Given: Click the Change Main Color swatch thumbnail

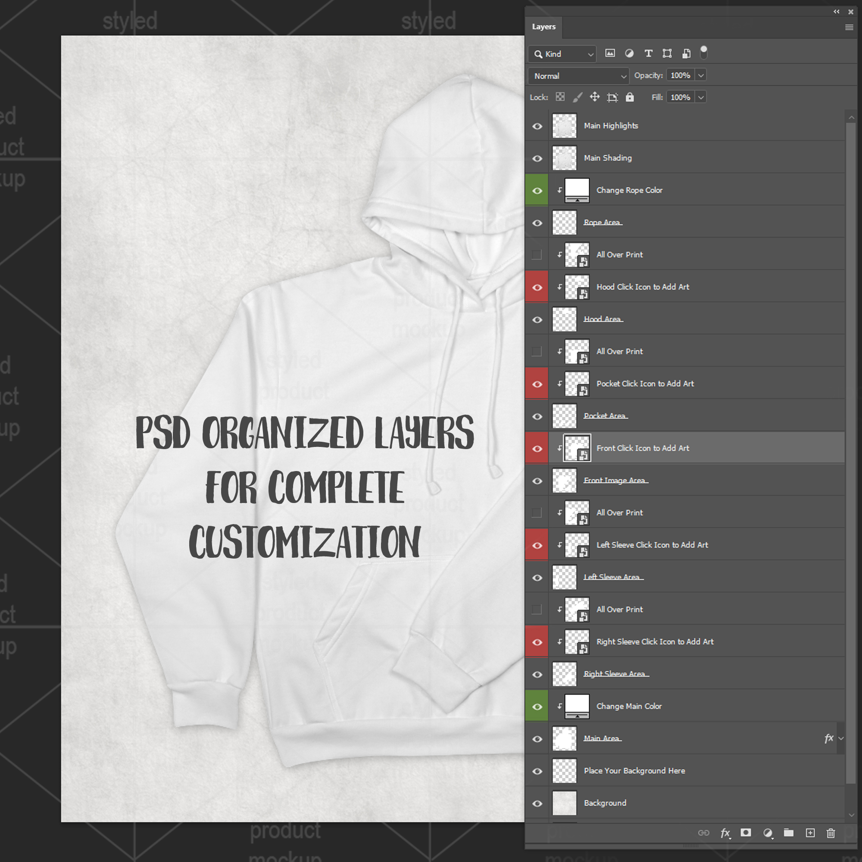Looking at the screenshot, I should click(577, 705).
